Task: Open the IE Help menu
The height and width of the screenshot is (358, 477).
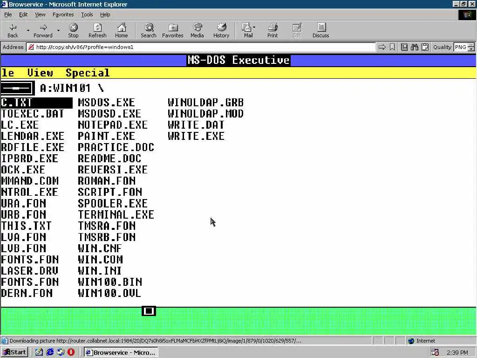Action: (105, 14)
